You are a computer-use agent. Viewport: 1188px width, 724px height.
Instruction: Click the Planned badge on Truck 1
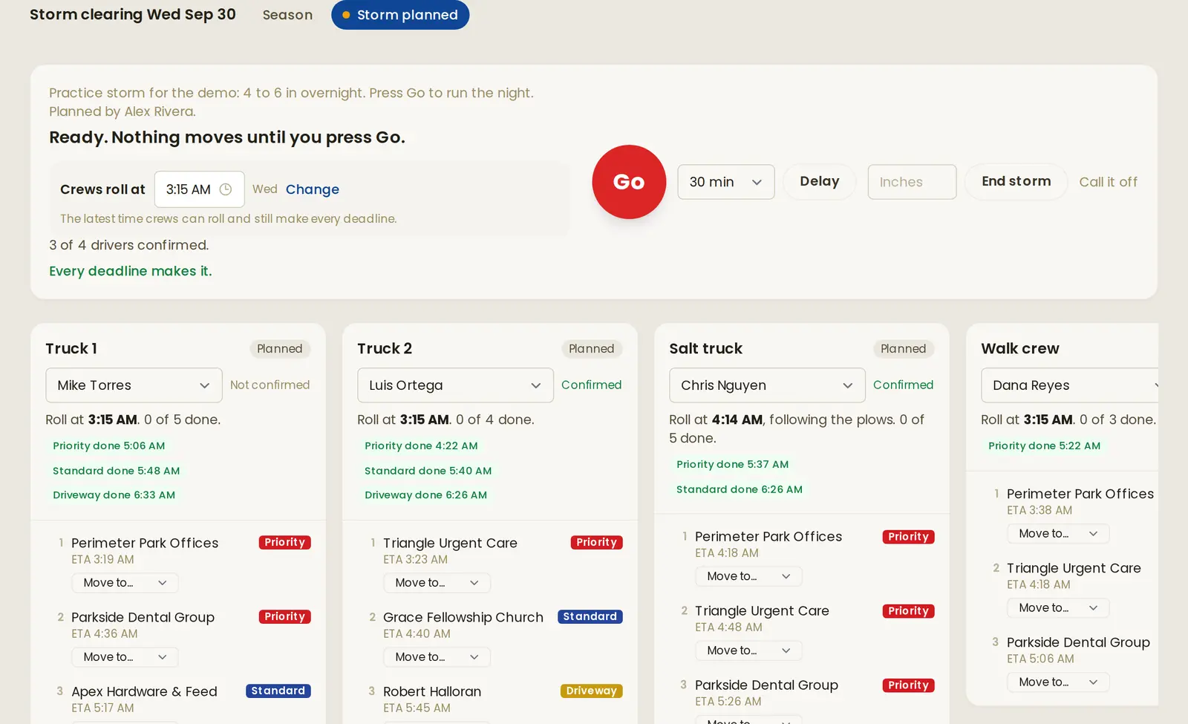279,349
